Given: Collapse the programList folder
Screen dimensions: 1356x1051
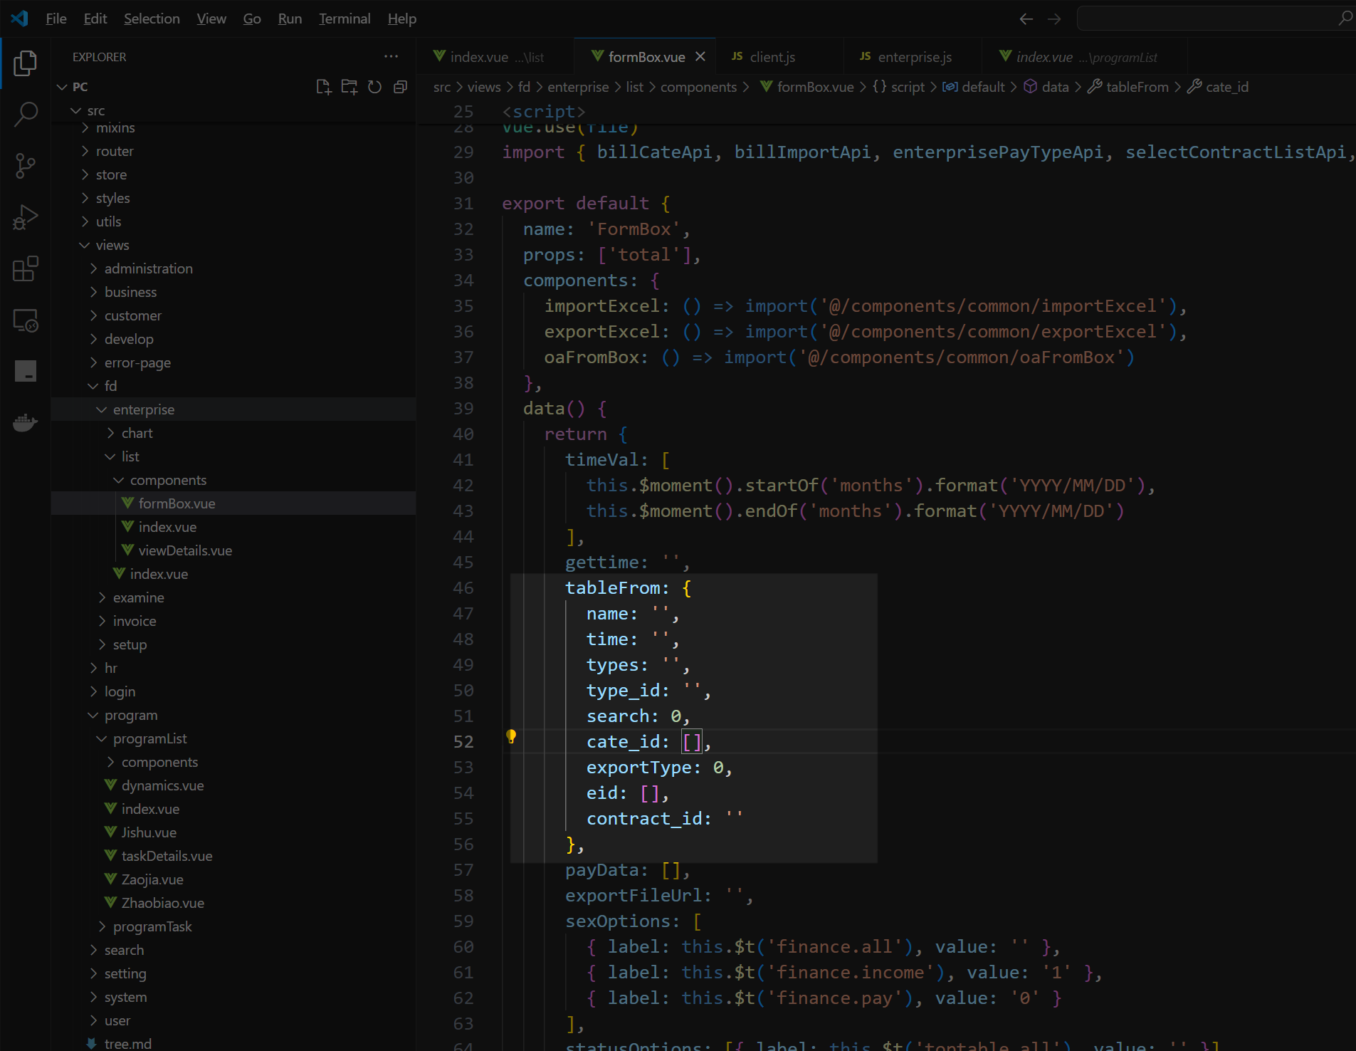Looking at the screenshot, I should pos(102,738).
